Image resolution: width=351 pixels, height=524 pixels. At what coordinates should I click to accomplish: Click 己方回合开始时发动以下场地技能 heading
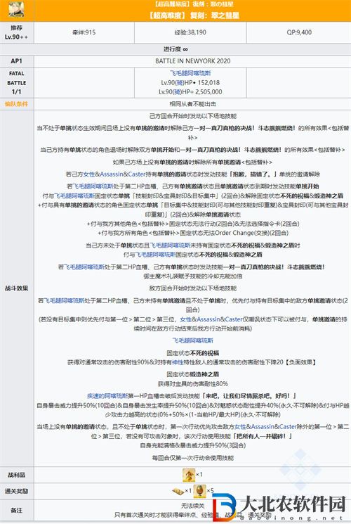[x=192, y=116]
